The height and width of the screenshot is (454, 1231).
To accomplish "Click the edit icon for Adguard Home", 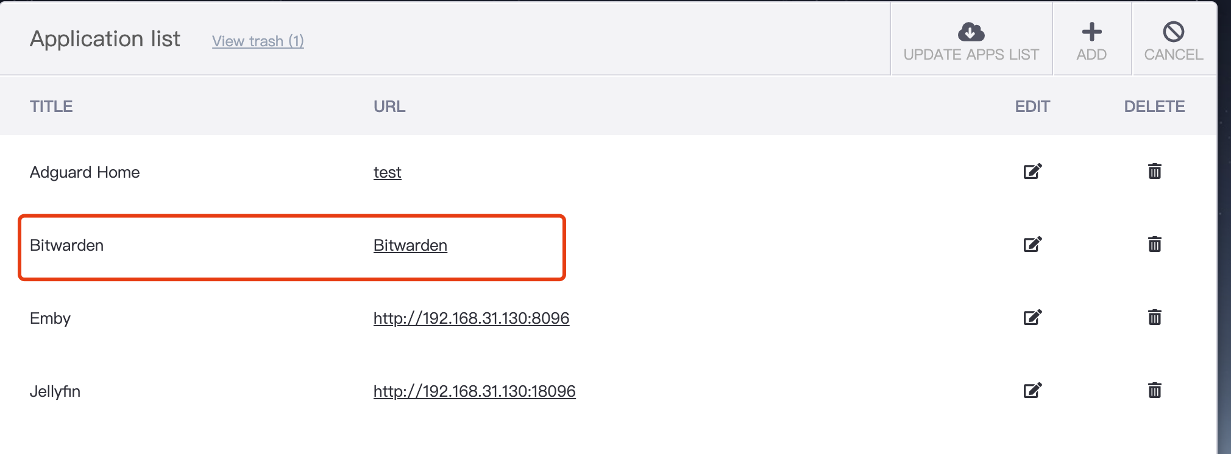I will tap(1032, 172).
